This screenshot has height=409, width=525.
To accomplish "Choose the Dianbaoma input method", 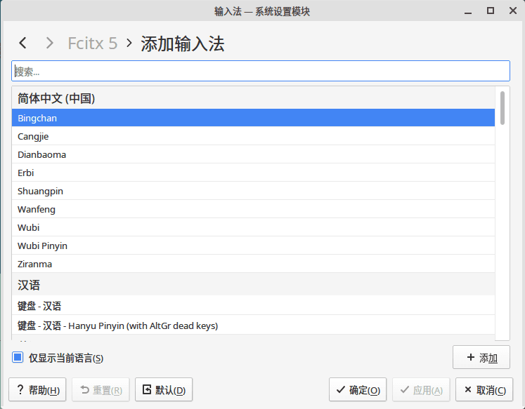I will 253,154.
